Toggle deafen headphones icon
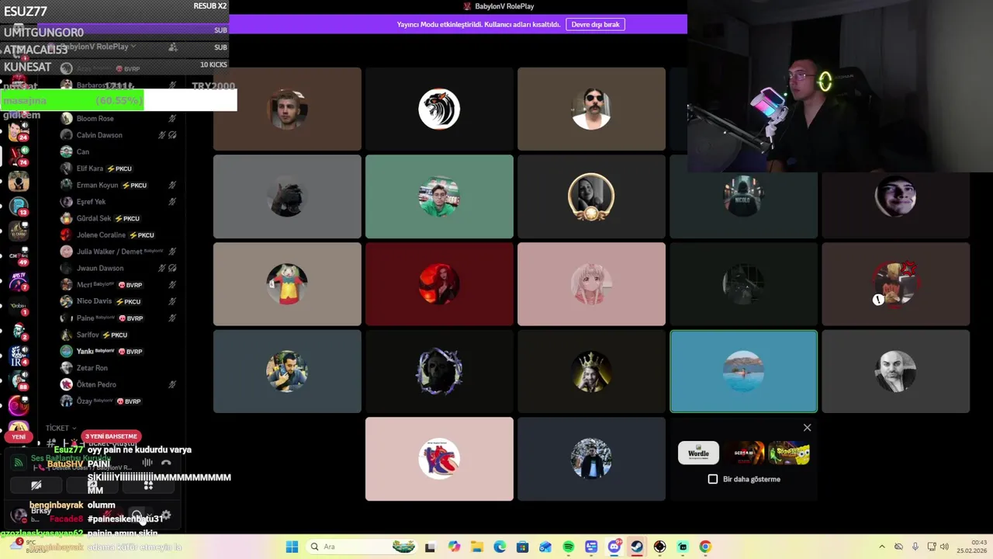 pos(137,515)
